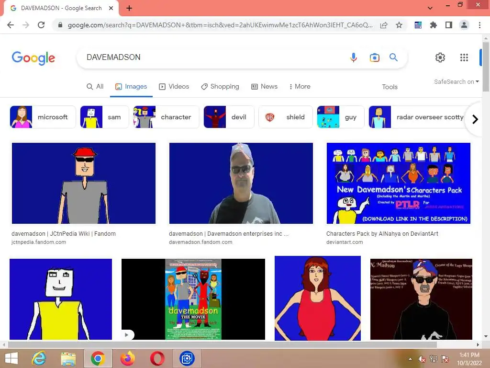Filter images by character chip
The height and width of the screenshot is (368, 490).
(166, 117)
